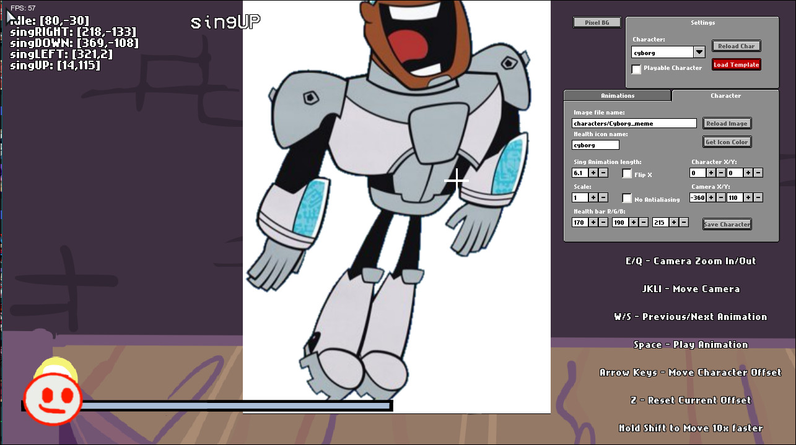Click the green value field 190
This screenshot has width=796, height=445.
click(x=620, y=222)
